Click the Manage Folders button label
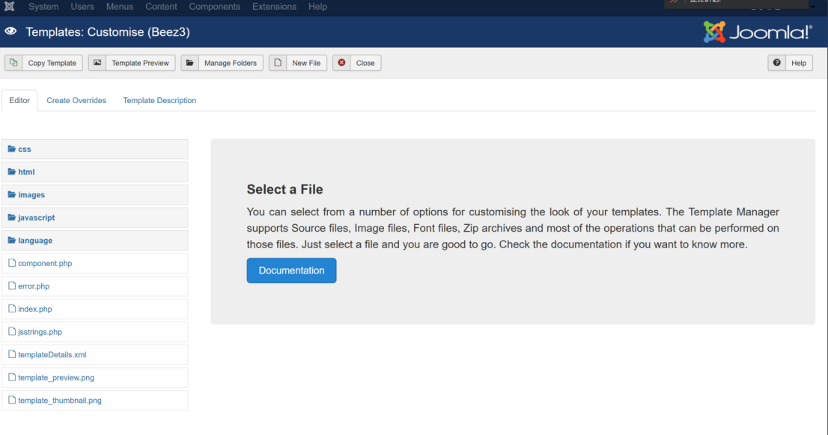 [x=231, y=63]
